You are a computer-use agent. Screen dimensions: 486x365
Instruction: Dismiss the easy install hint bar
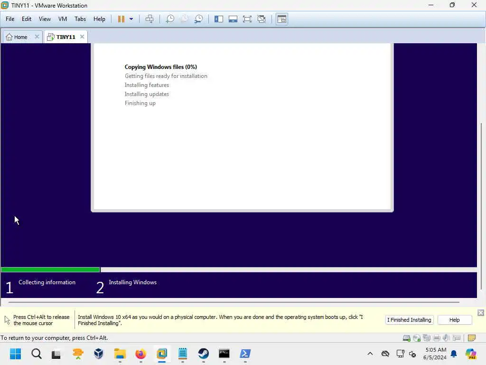[481, 313]
